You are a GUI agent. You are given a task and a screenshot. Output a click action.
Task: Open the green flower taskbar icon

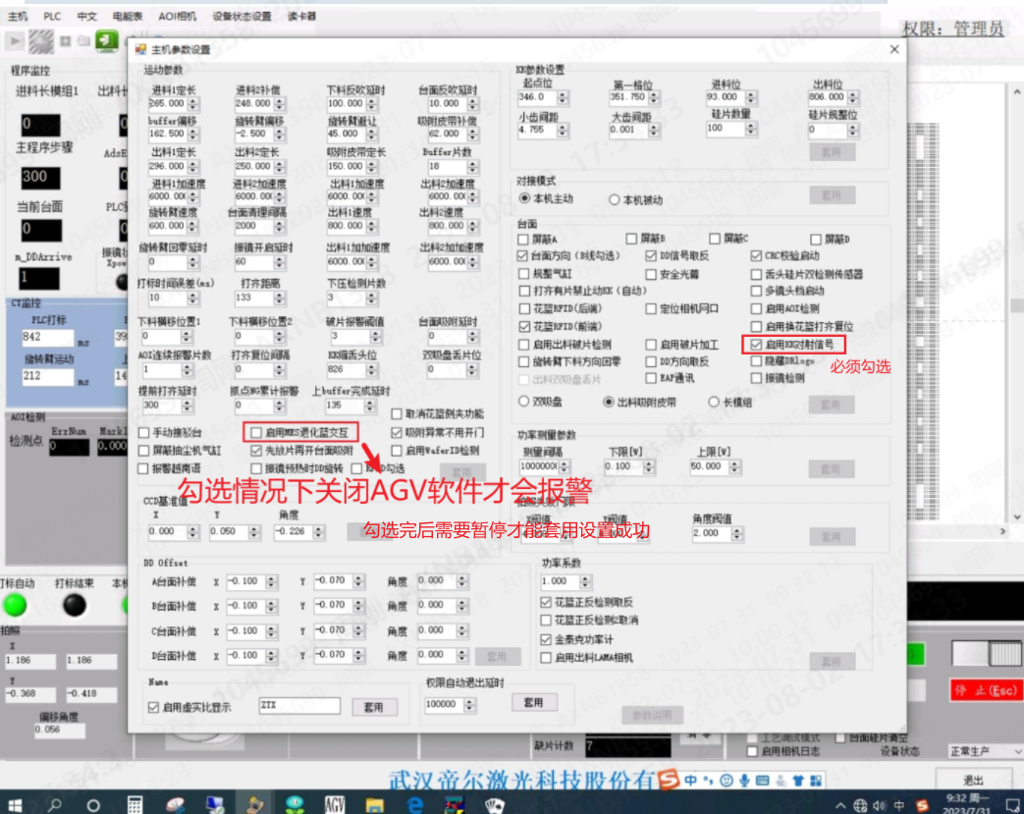[x=295, y=805]
